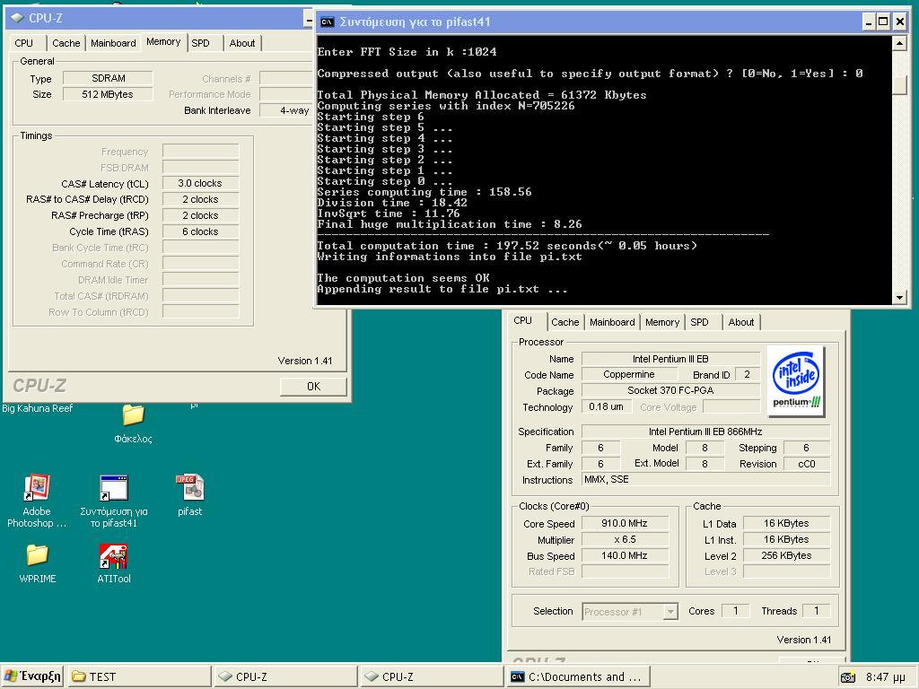Screen dimensions: 919x689
Task: Open About tab in processor CPU-Z window
Action: pos(741,322)
